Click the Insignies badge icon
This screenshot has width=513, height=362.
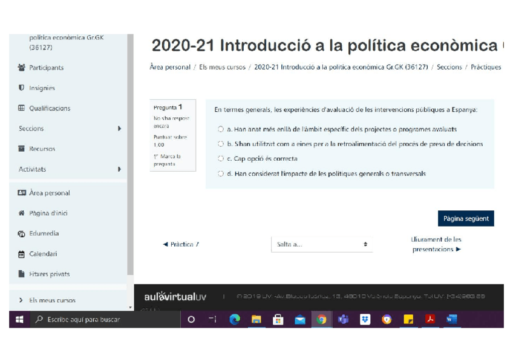click(x=21, y=88)
